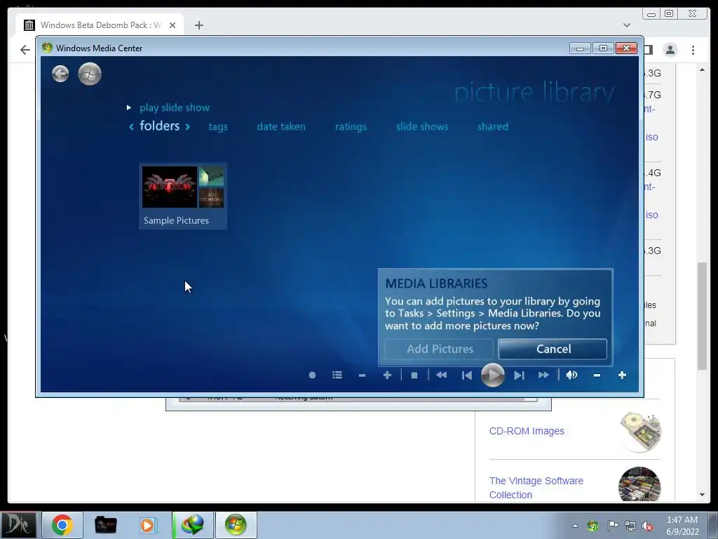Maximize the Windows Media Center window

[603, 48]
